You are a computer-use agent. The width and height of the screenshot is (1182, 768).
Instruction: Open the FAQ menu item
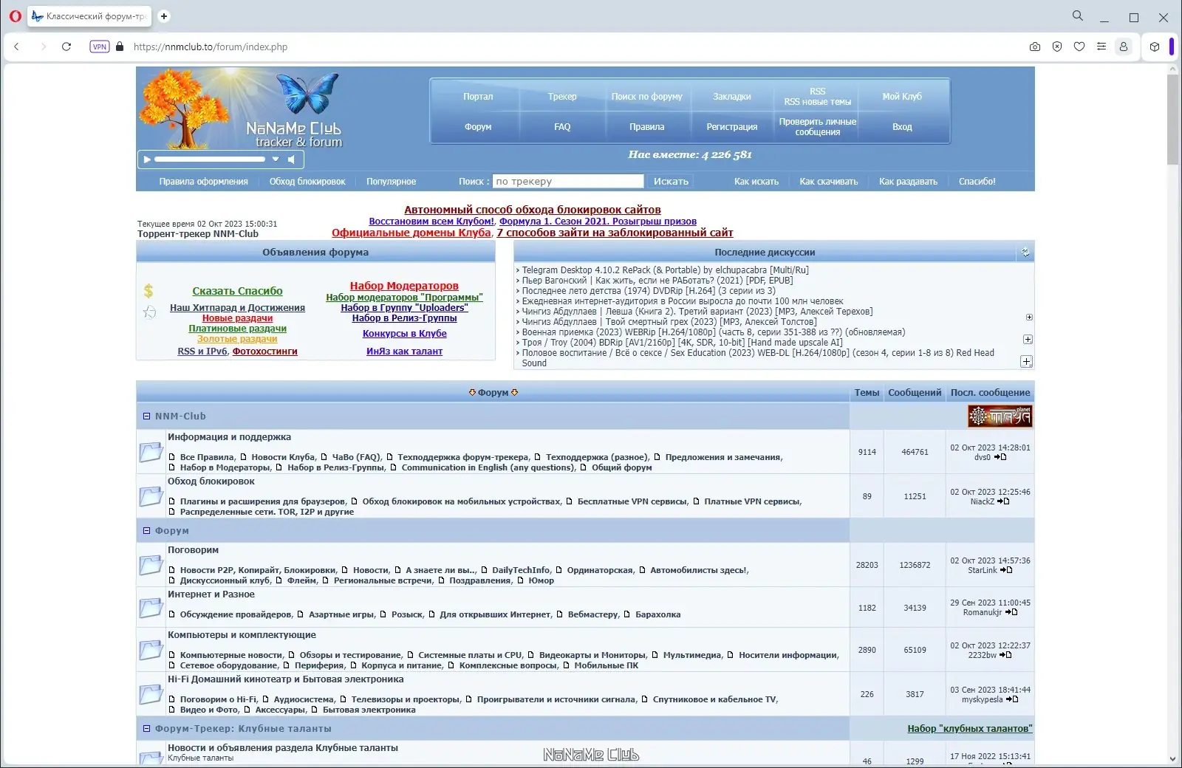pos(562,127)
